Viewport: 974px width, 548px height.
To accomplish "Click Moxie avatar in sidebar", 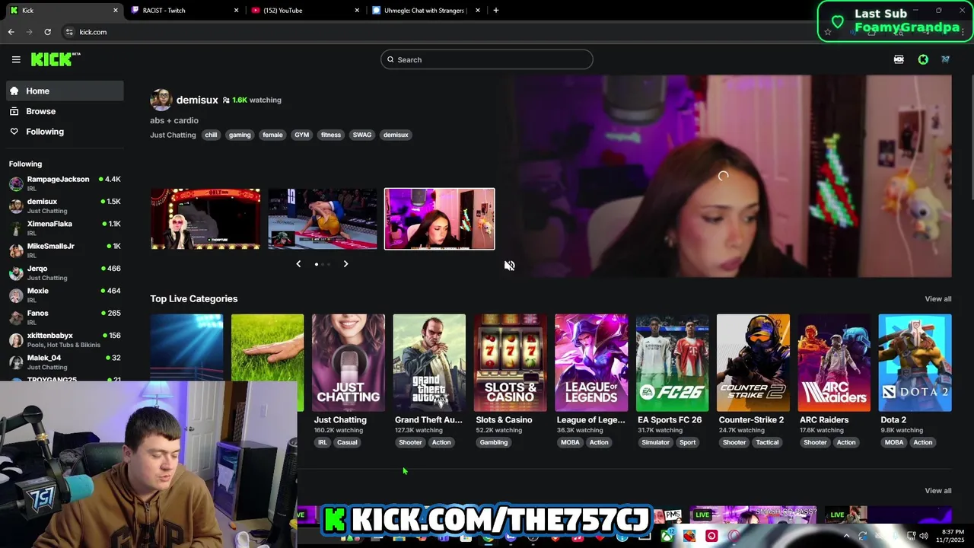I will pos(16,295).
